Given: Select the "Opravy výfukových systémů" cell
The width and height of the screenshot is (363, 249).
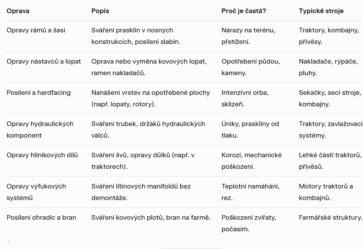Looking at the screenshot, I should (36, 192).
